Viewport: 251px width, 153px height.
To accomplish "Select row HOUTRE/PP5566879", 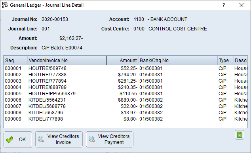I will pyautogui.click(x=125, y=94).
